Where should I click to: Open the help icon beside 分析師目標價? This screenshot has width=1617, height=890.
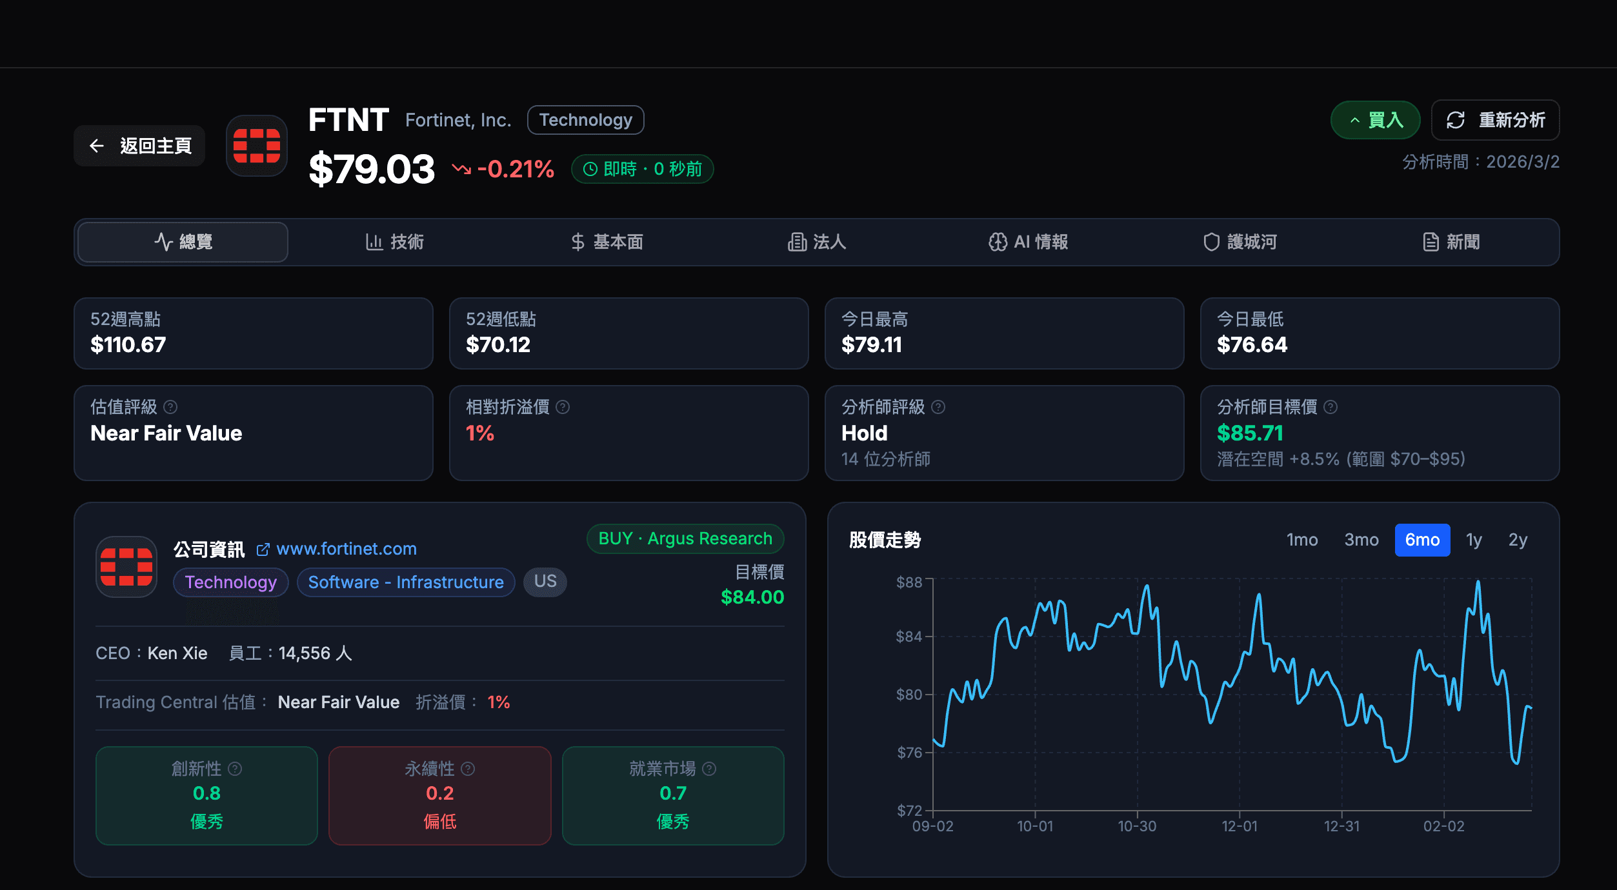pos(1331,406)
